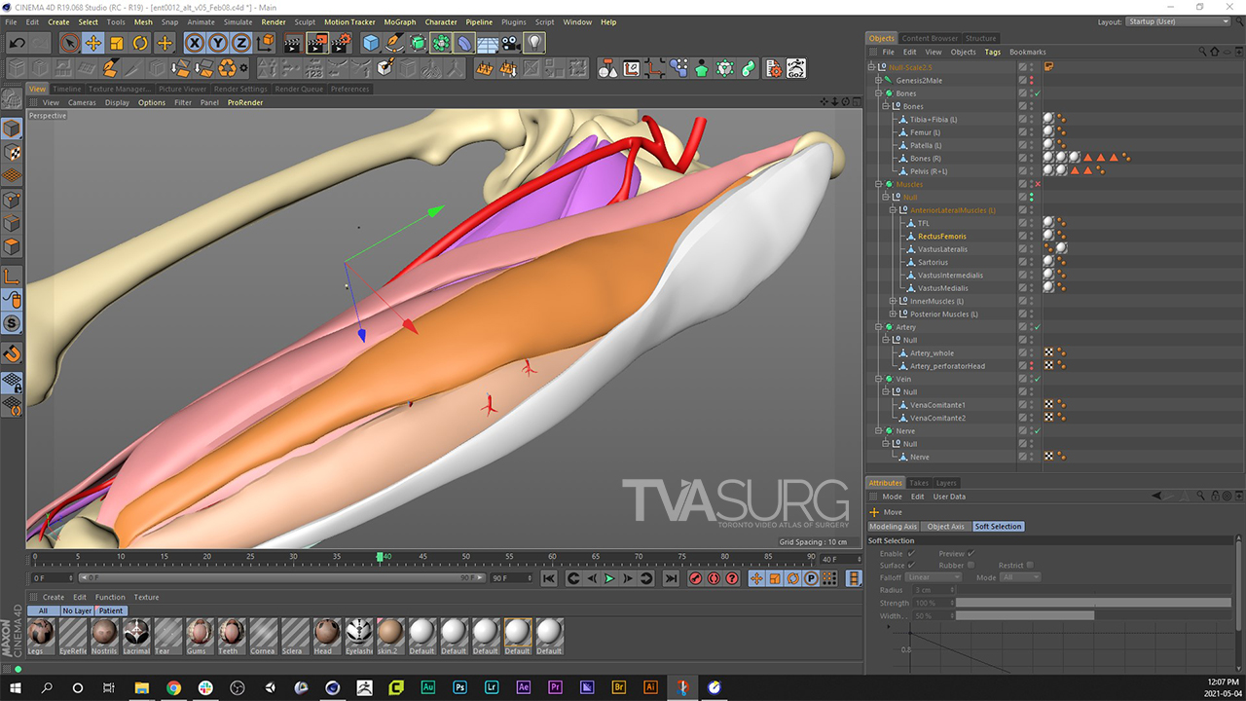Select the Move tool in top toolbar
This screenshot has width=1246, height=701.
[x=93, y=43]
